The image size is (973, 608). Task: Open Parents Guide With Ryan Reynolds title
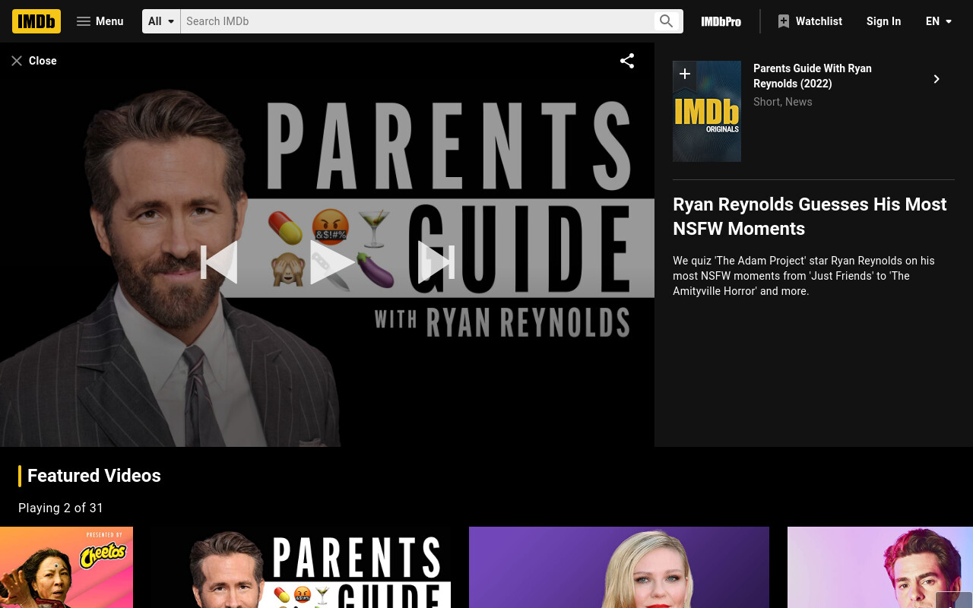coord(813,76)
